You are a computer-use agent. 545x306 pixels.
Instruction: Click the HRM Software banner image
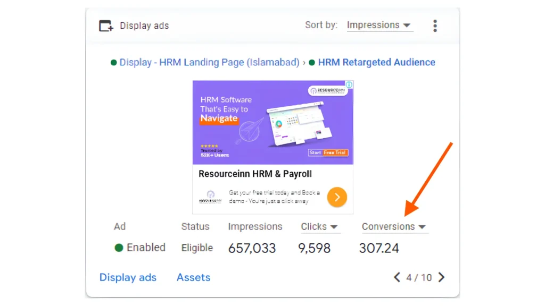273,123
